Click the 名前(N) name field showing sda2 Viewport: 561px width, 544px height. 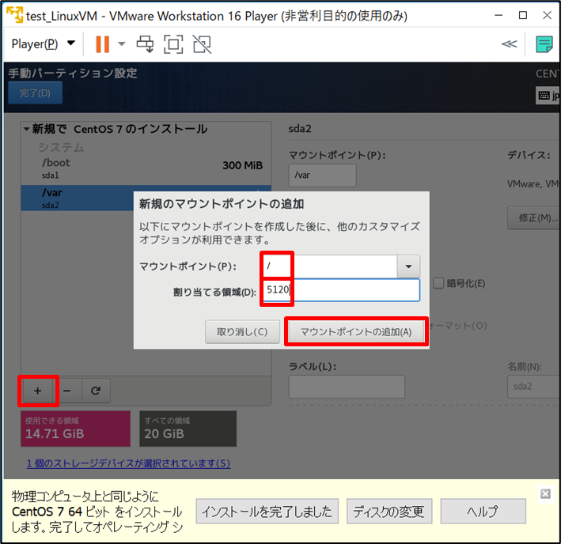tap(534, 387)
